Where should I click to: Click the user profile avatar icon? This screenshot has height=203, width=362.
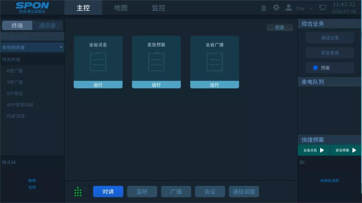[288, 8]
